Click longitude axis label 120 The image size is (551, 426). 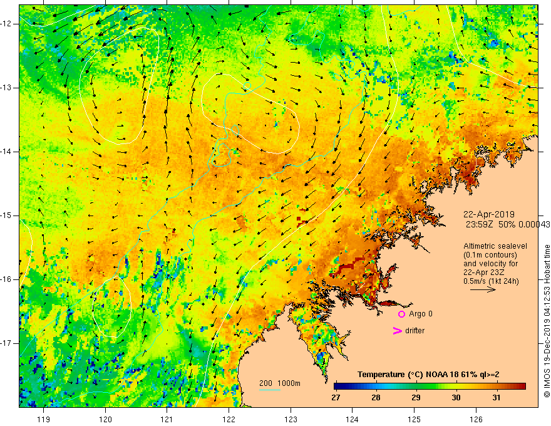[105, 419]
